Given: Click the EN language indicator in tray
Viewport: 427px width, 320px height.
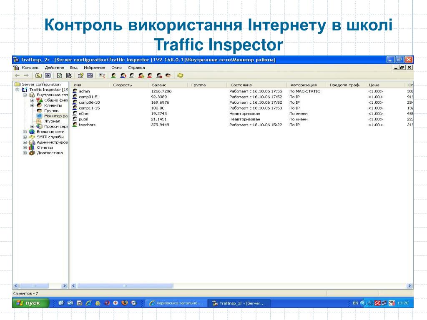Looking at the screenshot, I should point(355,303).
